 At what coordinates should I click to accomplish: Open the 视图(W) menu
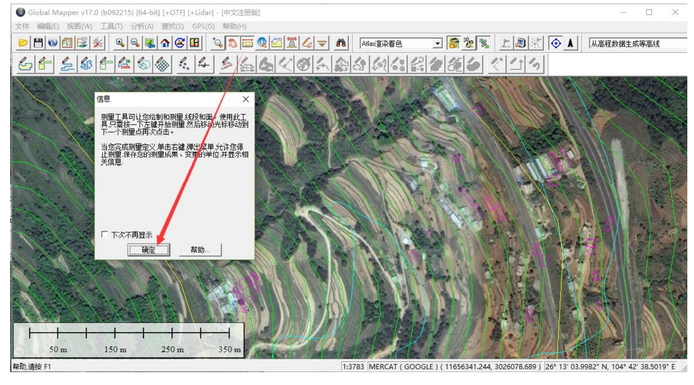click(79, 26)
